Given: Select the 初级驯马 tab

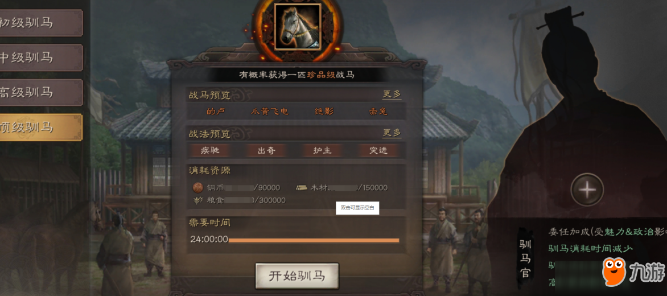Looking at the screenshot, I should [x=42, y=23].
